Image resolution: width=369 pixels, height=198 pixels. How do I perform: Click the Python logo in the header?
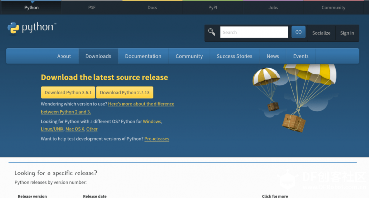[32, 28]
